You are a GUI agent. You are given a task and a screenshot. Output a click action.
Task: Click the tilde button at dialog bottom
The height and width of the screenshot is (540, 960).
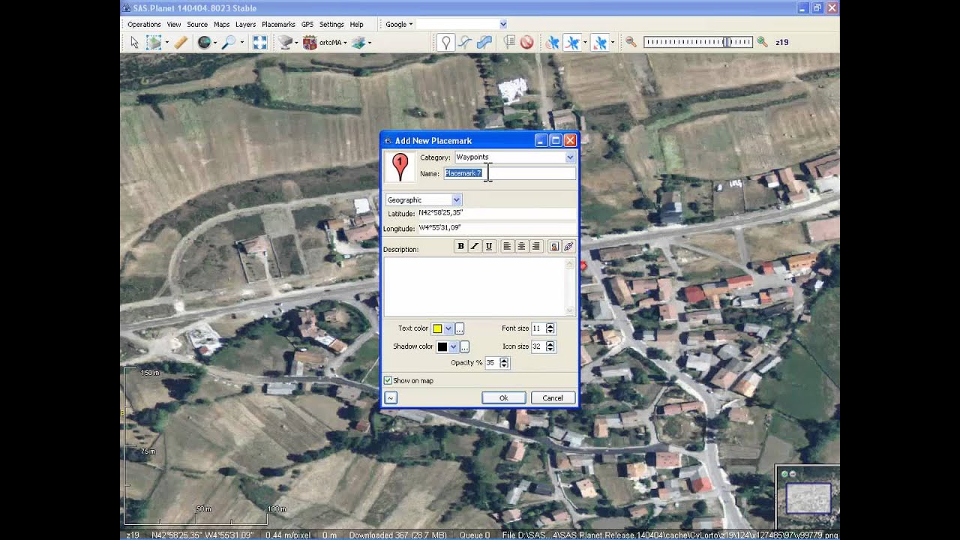tap(391, 398)
